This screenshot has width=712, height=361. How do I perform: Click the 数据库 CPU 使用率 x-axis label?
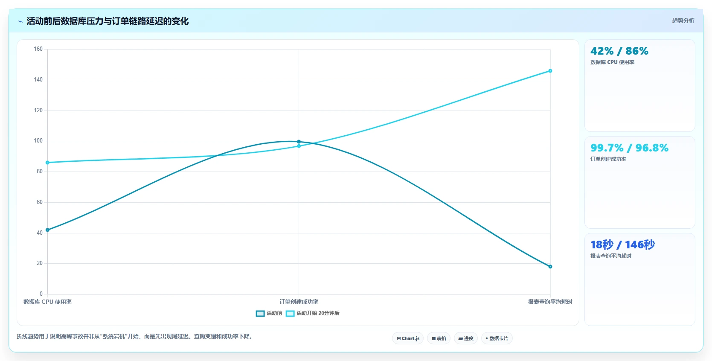point(47,302)
